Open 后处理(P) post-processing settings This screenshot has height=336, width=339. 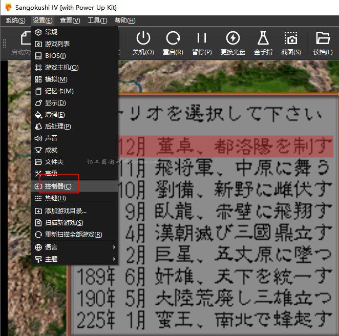pyautogui.click(x=75, y=127)
